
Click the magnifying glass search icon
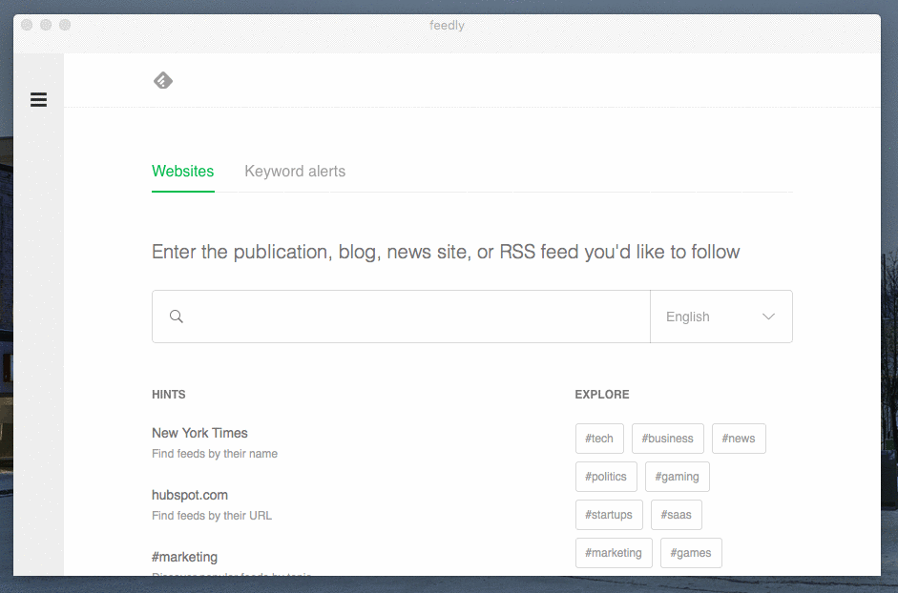coord(177,317)
